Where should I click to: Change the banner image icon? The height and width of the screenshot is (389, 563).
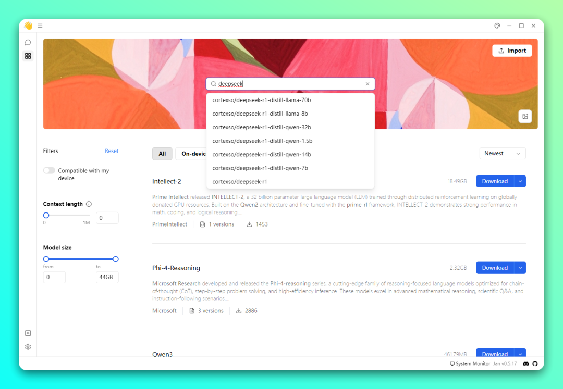[525, 116]
